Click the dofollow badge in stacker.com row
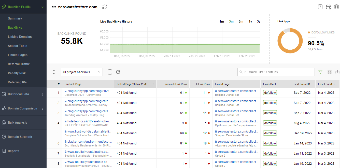The width and height of the screenshot is (340, 168). pyautogui.click(x=270, y=143)
